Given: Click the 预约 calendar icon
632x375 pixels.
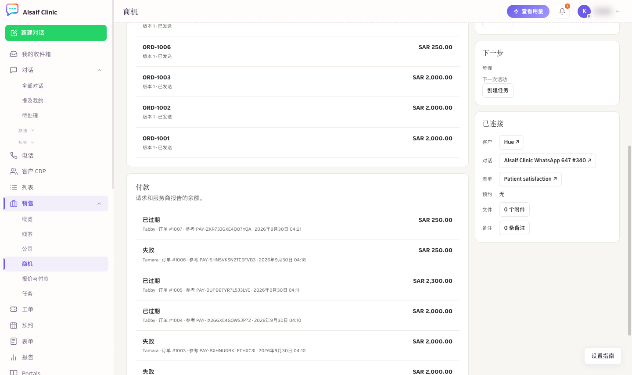Looking at the screenshot, I should (14, 325).
